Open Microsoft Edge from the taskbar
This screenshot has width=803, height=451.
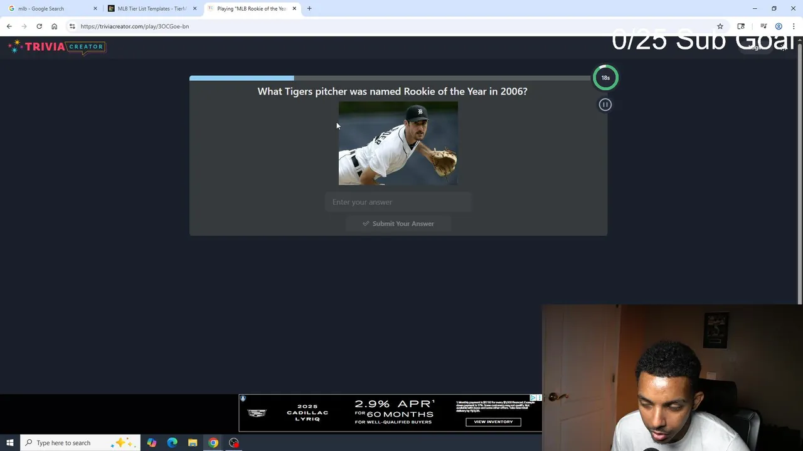pos(173,443)
